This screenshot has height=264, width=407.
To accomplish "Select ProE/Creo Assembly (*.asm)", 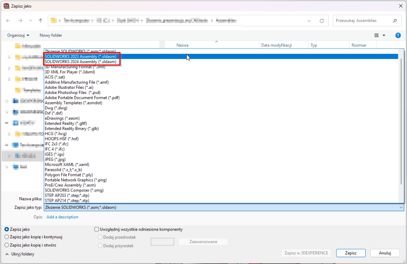I will tap(221, 185).
